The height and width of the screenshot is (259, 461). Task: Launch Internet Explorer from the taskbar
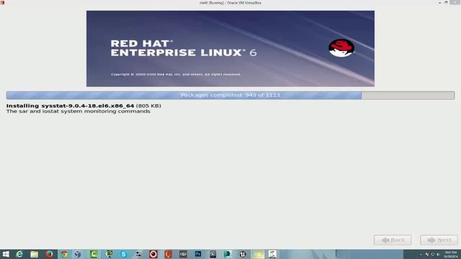(19, 254)
